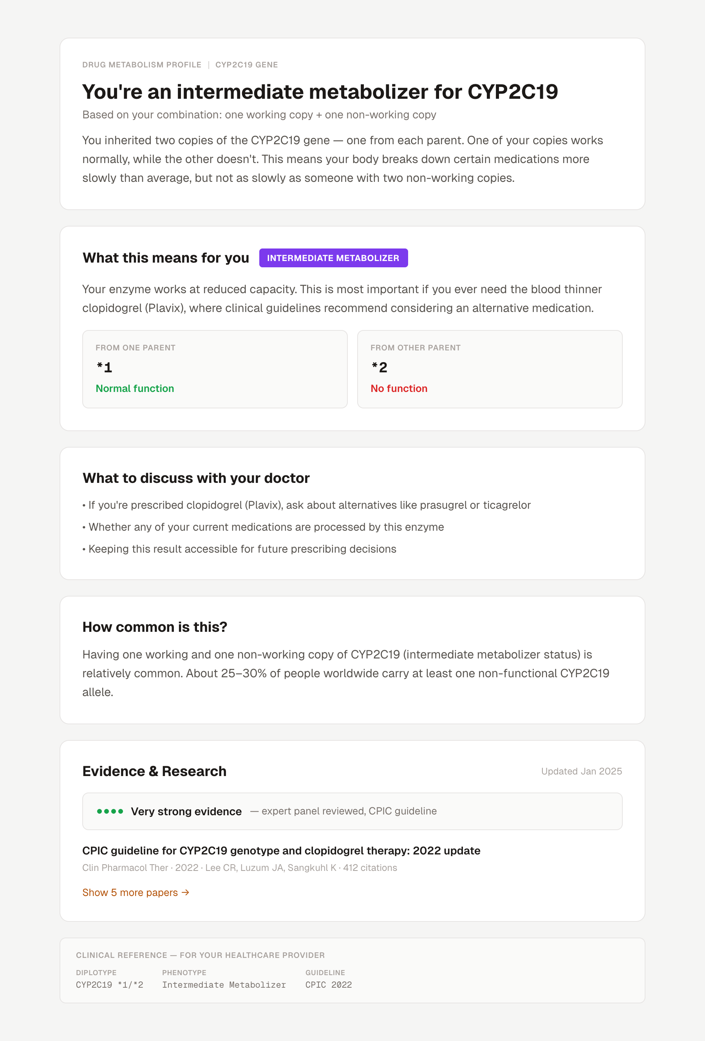Click the Drug Metabolism Profile breadcrumb
The width and height of the screenshot is (705, 1041).
pos(142,65)
